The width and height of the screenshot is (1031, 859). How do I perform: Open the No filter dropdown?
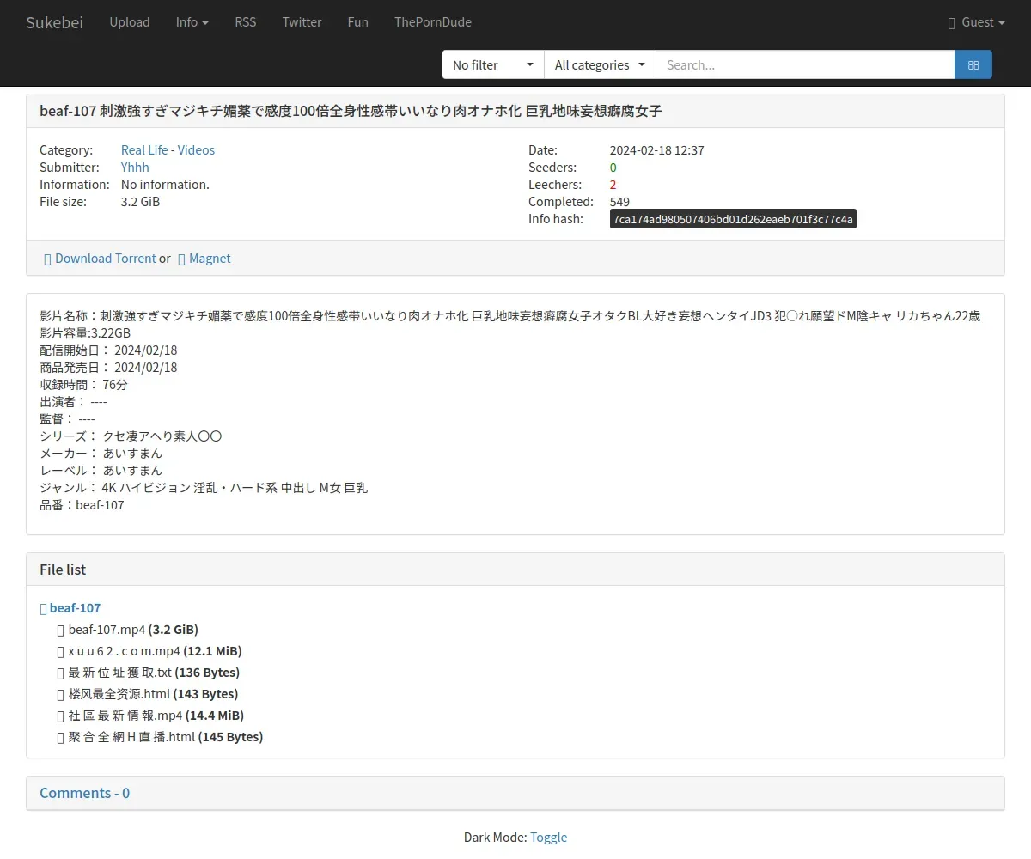click(493, 64)
